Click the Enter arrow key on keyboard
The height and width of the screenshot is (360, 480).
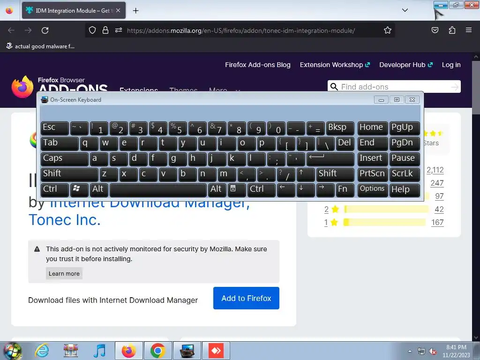[330, 159]
